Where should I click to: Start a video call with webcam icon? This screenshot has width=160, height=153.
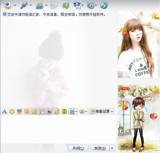[8, 5]
